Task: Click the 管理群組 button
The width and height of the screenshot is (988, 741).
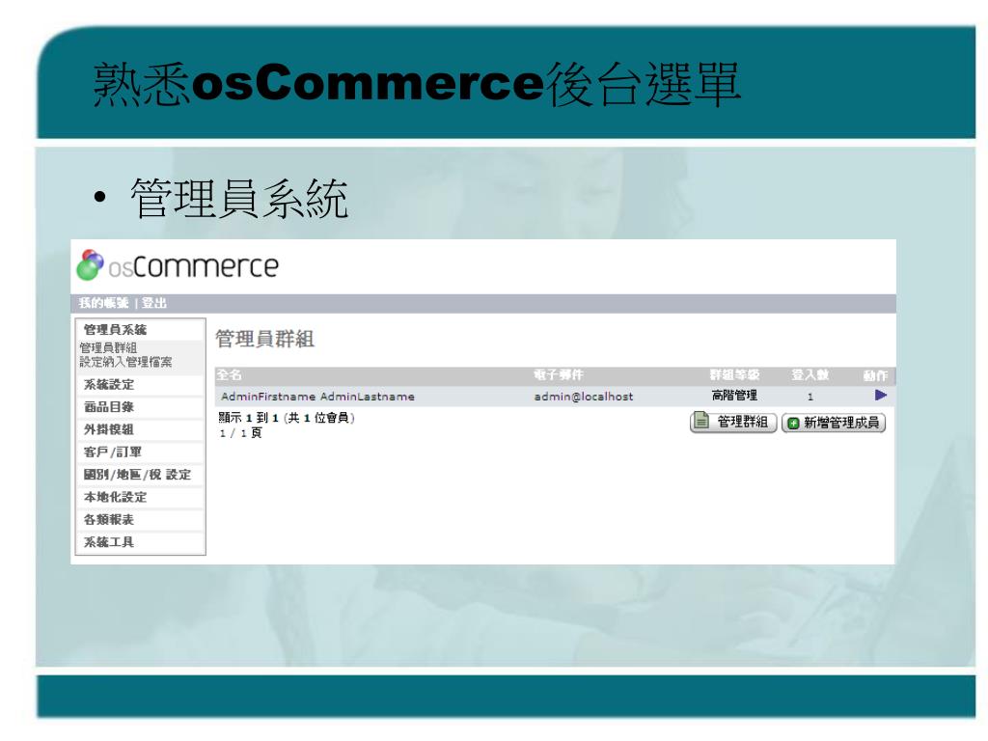Action: [x=733, y=423]
